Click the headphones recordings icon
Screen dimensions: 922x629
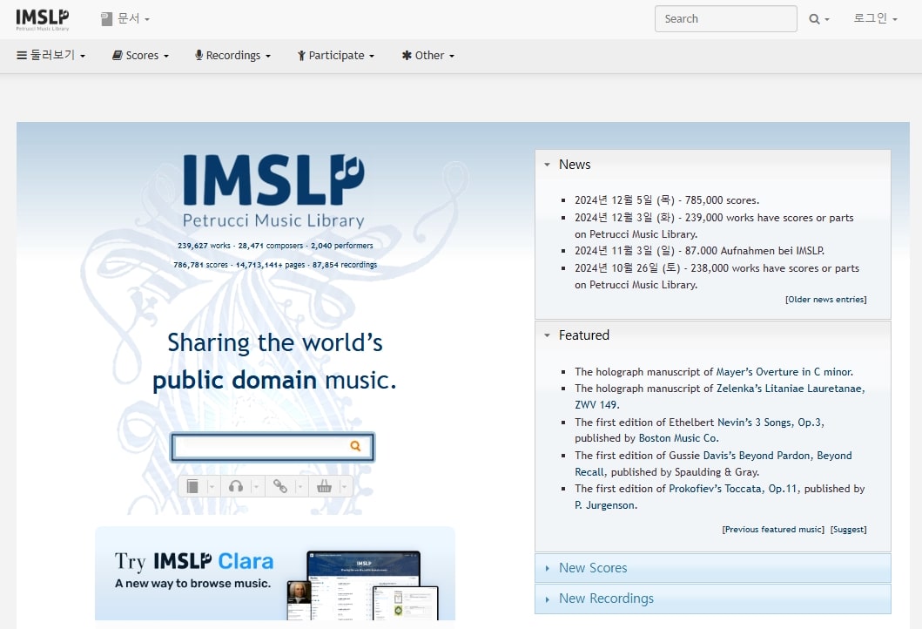236,486
